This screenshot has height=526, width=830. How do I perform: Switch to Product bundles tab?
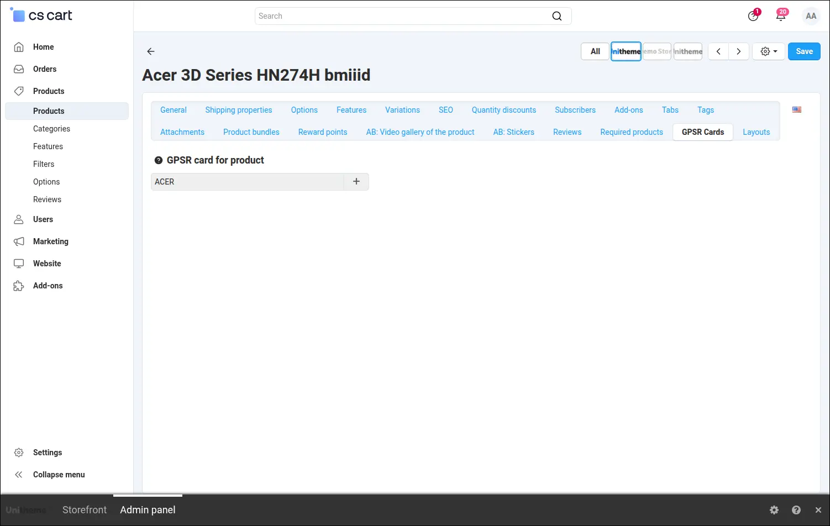251,132
